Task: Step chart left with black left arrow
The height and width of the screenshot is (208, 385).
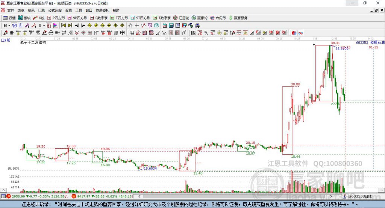Action: 77,26
